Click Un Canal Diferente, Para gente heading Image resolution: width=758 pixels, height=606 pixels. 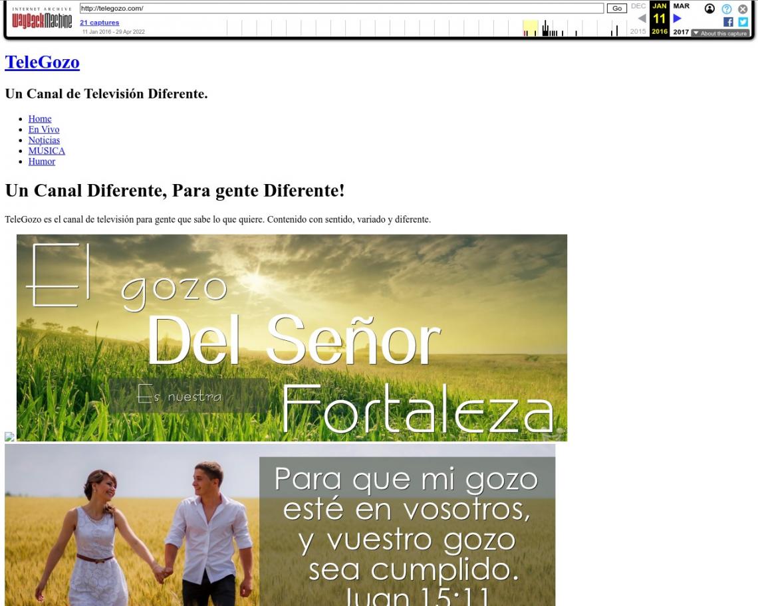tap(174, 191)
